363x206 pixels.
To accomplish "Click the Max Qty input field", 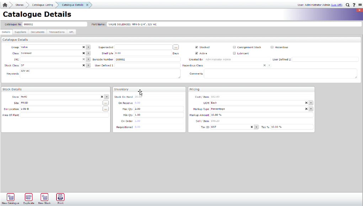I will (159, 109).
